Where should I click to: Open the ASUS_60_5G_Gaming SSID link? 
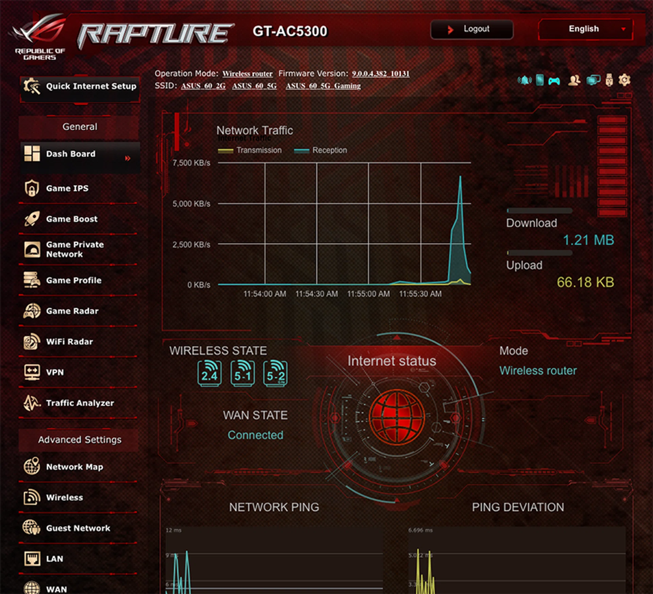[x=323, y=86]
